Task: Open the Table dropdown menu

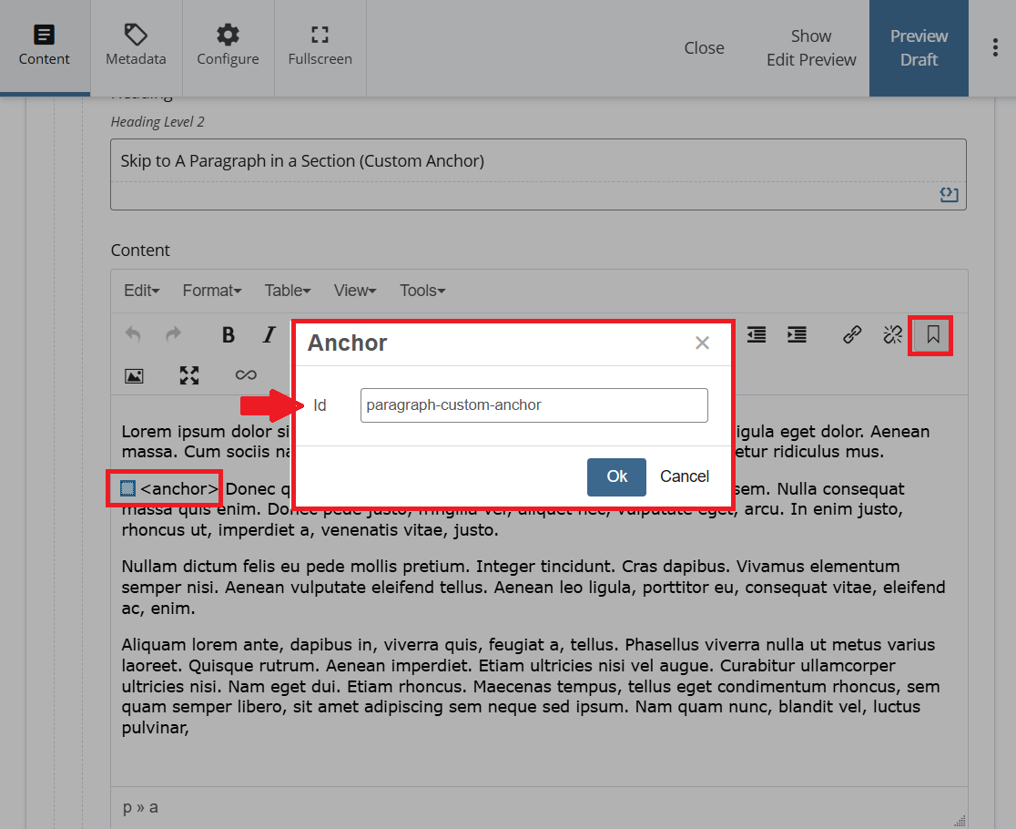Action: click(287, 291)
